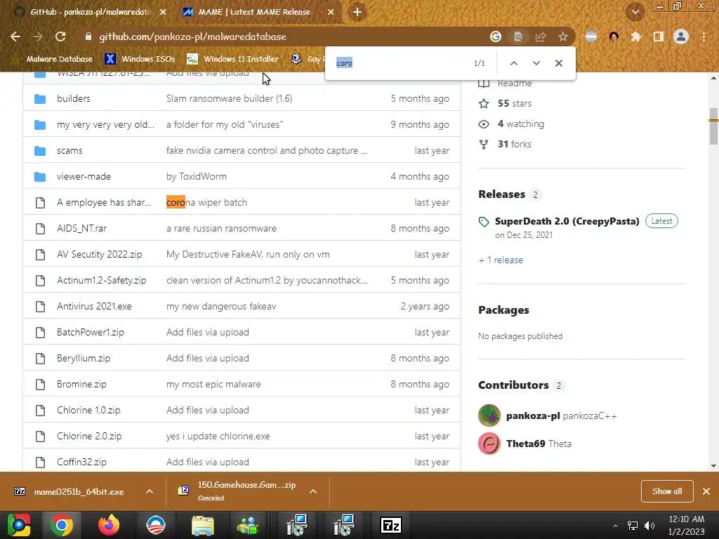View the 55 stars list
The height and width of the screenshot is (539, 719).
515,104
